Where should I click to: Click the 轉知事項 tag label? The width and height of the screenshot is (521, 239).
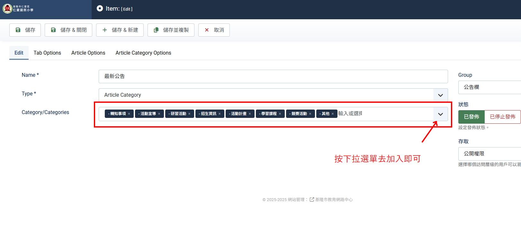tap(117, 114)
